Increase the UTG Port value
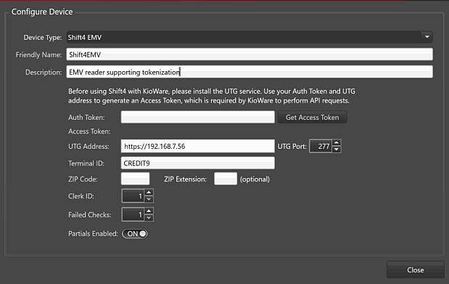 click(x=337, y=143)
